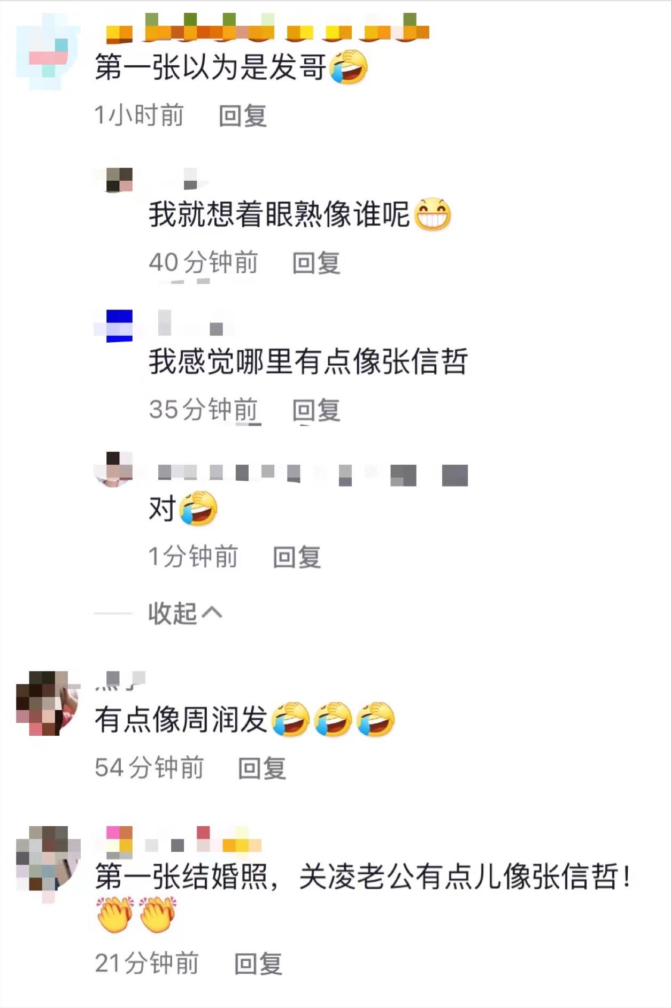The image size is (671, 1008).
Task: Collapse the replies with 收起
Action: point(185,613)
